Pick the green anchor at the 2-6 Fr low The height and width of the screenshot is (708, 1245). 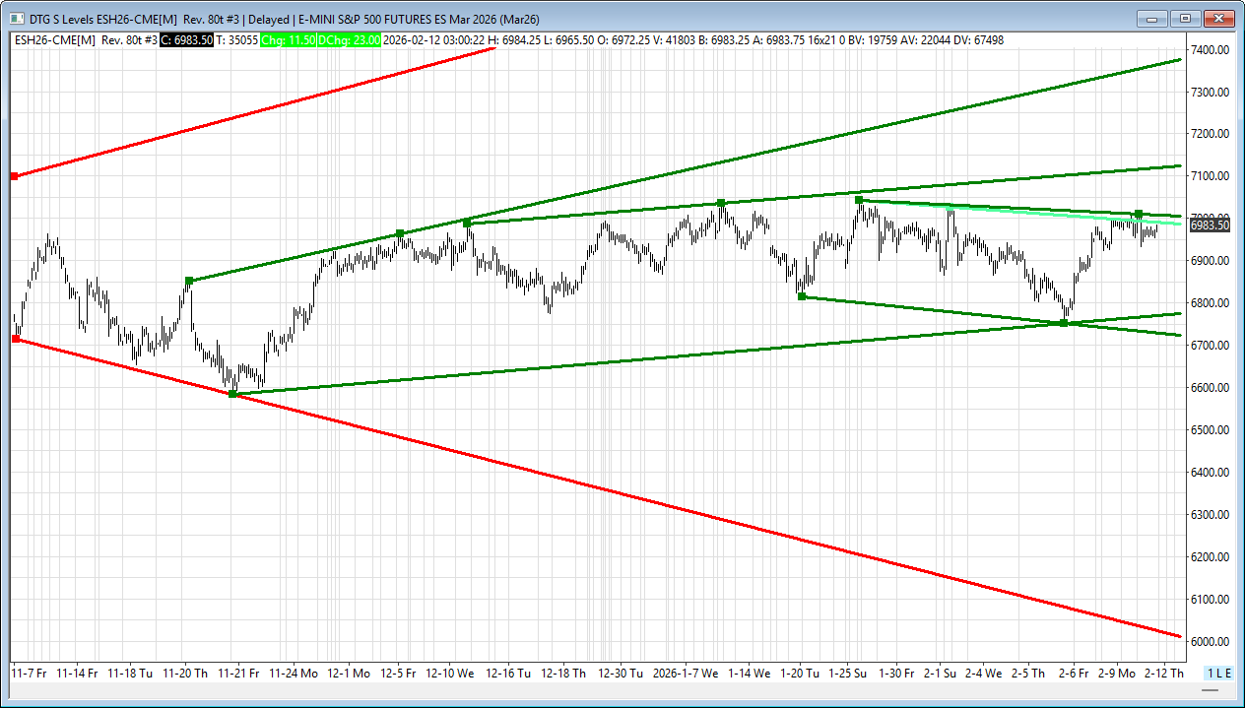pos(1063,323)
